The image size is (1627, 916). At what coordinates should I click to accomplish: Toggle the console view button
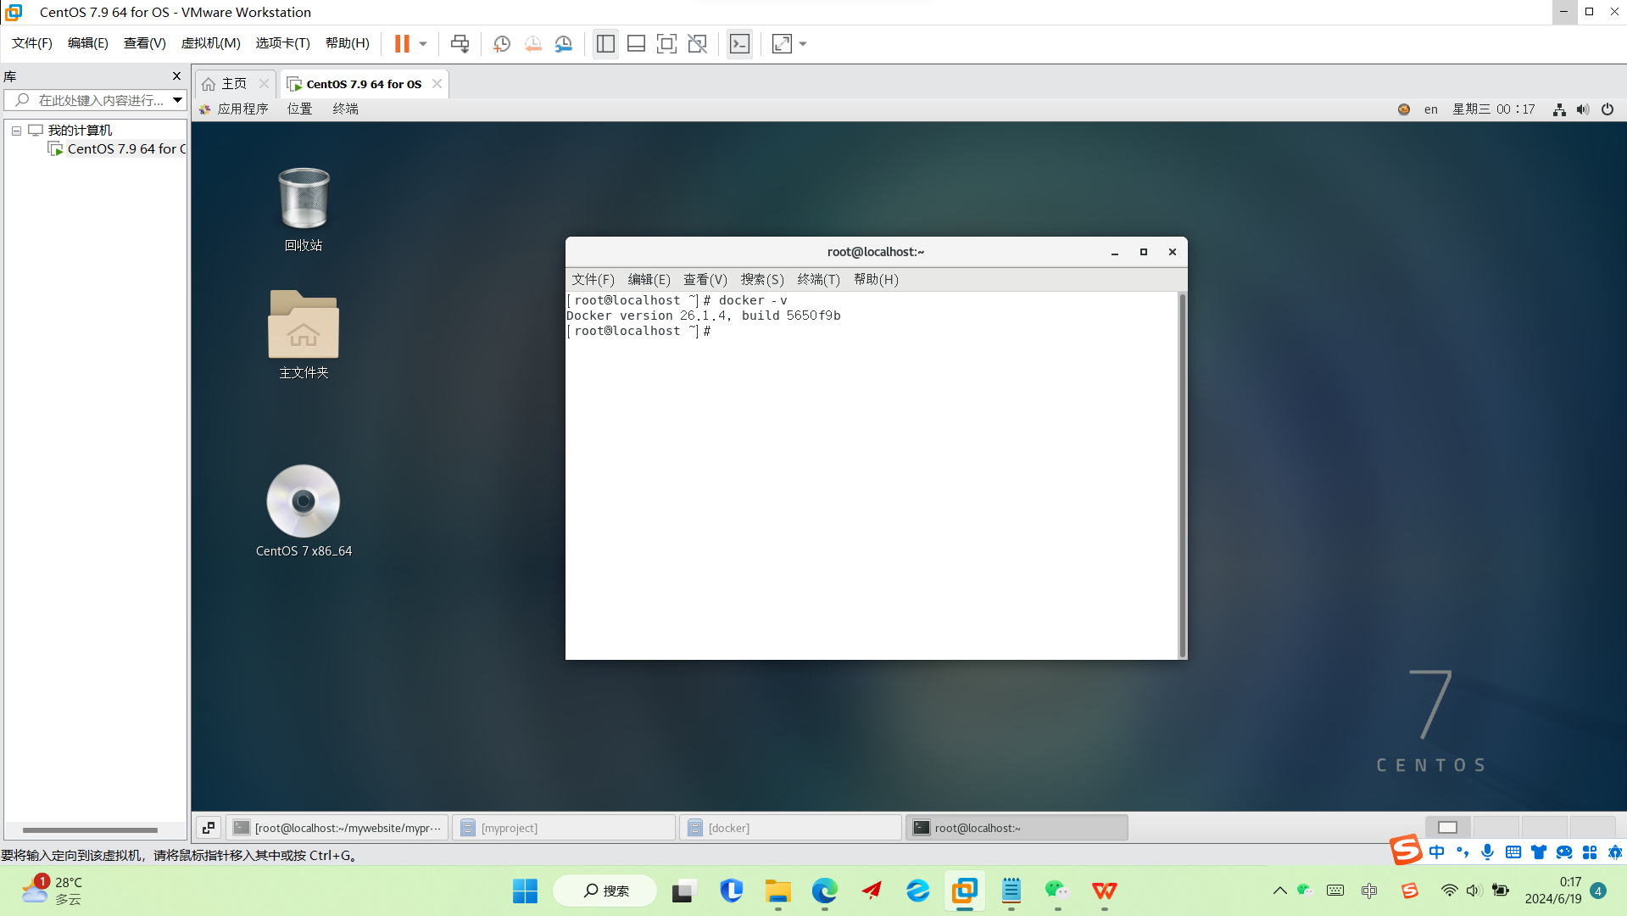[x=739, y=43]
